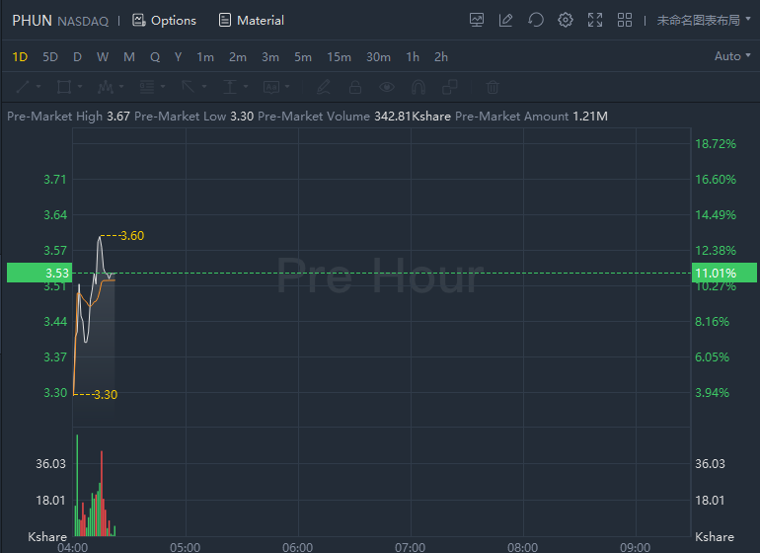Image resolution: width=760 pixels, height=553 pixels.
Task: Expand the rectangle shape tool options
Action: coord(80,87)
